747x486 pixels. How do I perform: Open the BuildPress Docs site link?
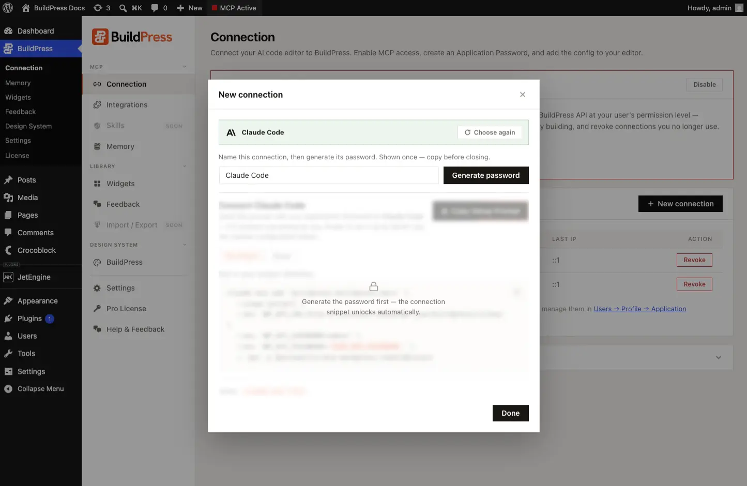coord(53,8)
